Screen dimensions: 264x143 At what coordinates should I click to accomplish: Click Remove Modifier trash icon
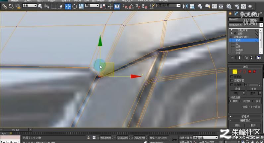pyautogui.click(x=251, y=58)
